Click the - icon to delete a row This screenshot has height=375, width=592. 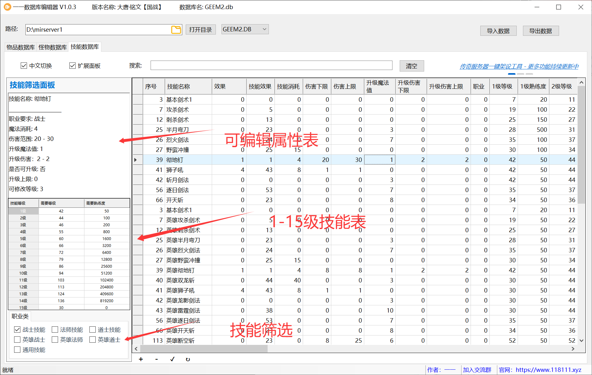(156, 359)
